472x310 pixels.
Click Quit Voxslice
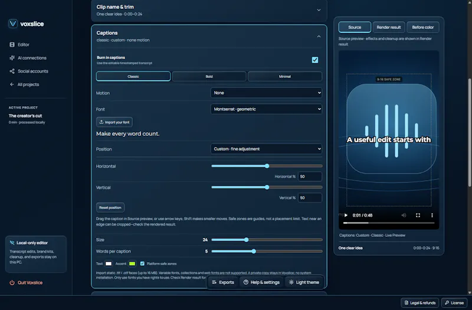[x=26, y=283]
